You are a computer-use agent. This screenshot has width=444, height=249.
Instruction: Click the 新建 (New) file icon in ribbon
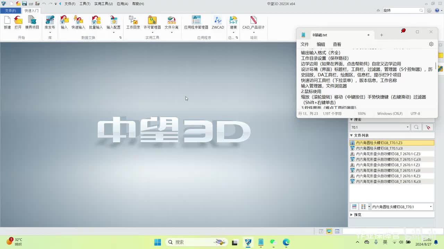tap(7, 20)
